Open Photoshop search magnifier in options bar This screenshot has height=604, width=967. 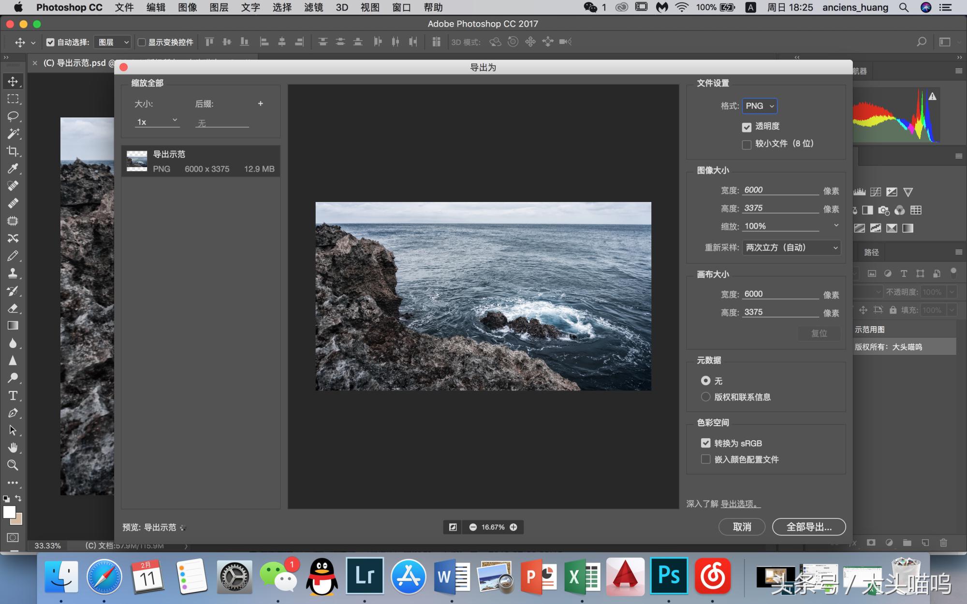click(922, 42)
